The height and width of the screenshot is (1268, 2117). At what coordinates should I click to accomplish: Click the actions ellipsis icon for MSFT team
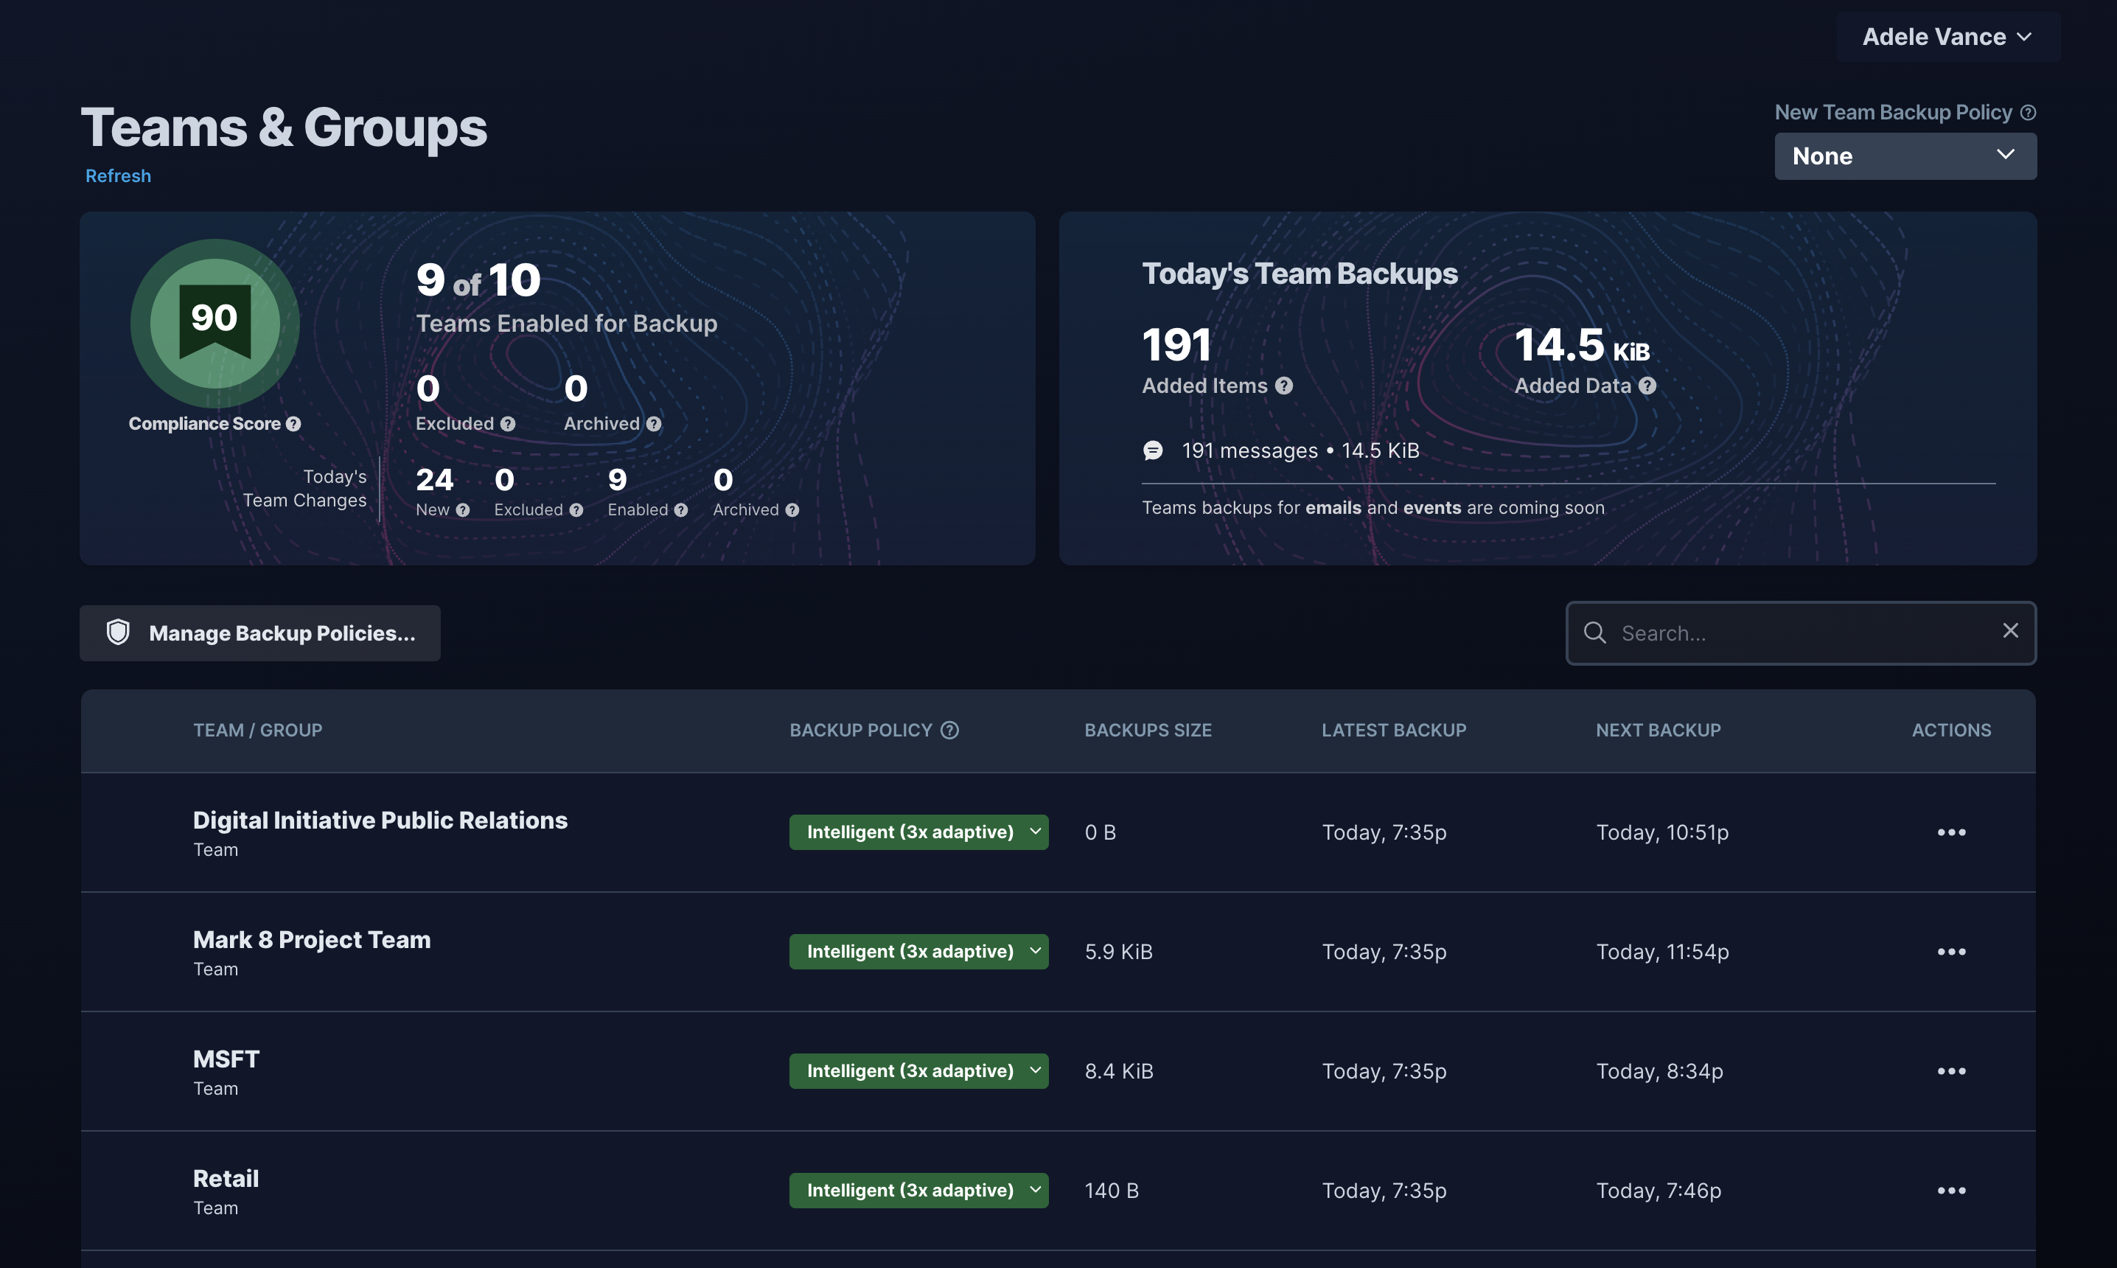click(x=1951, y=1070)
